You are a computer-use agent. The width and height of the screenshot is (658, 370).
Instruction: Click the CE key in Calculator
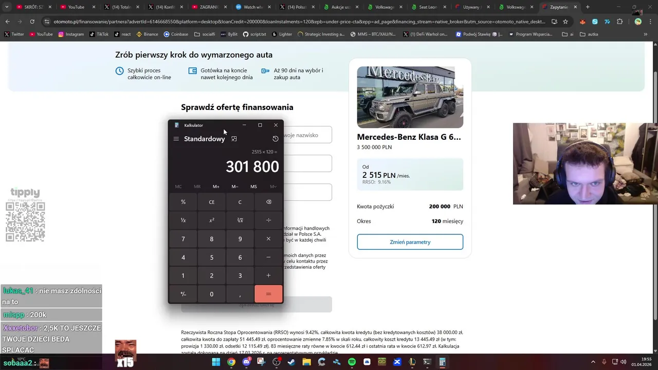[x=211, y=202]
